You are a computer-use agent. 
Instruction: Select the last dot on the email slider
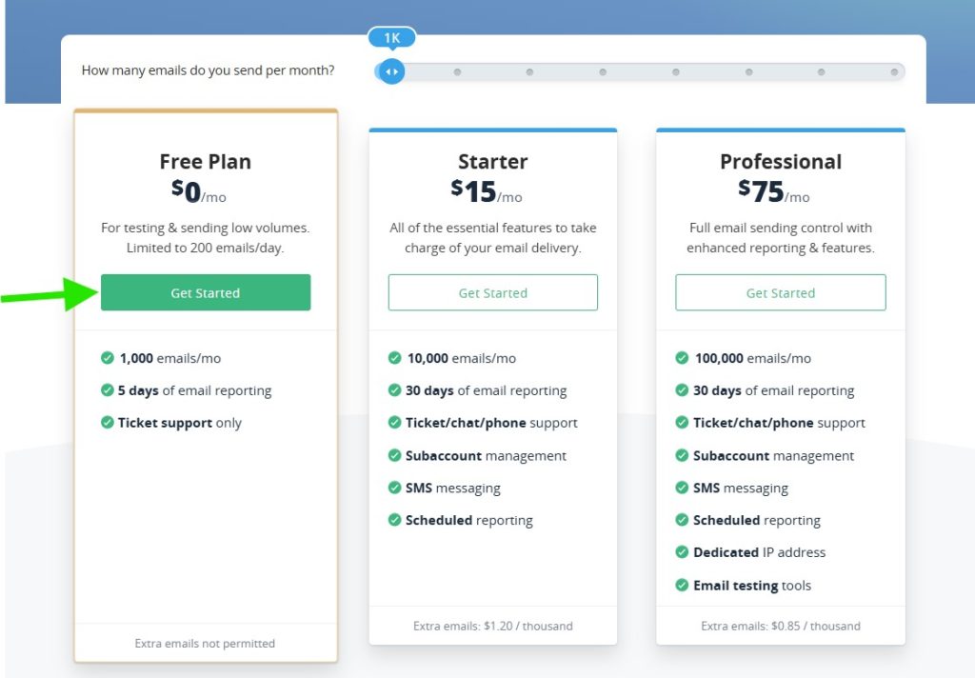894,71
